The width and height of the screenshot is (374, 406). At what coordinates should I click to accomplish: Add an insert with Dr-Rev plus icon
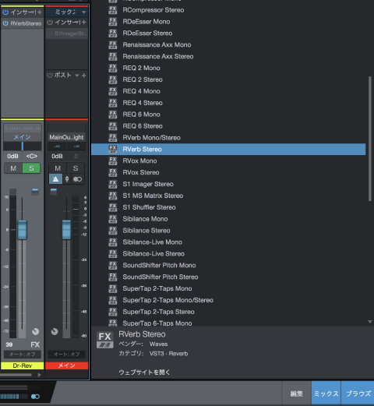(x=39, y=12)
